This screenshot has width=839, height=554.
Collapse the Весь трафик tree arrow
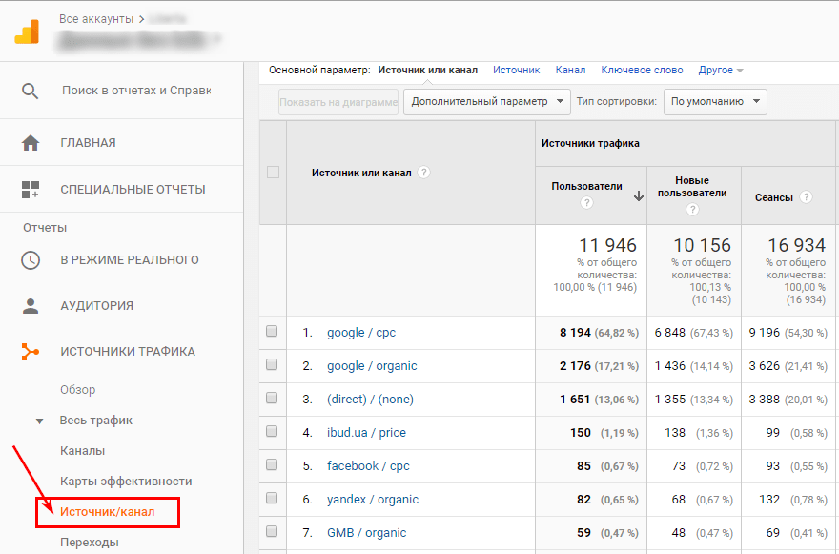tap(39, 421)
